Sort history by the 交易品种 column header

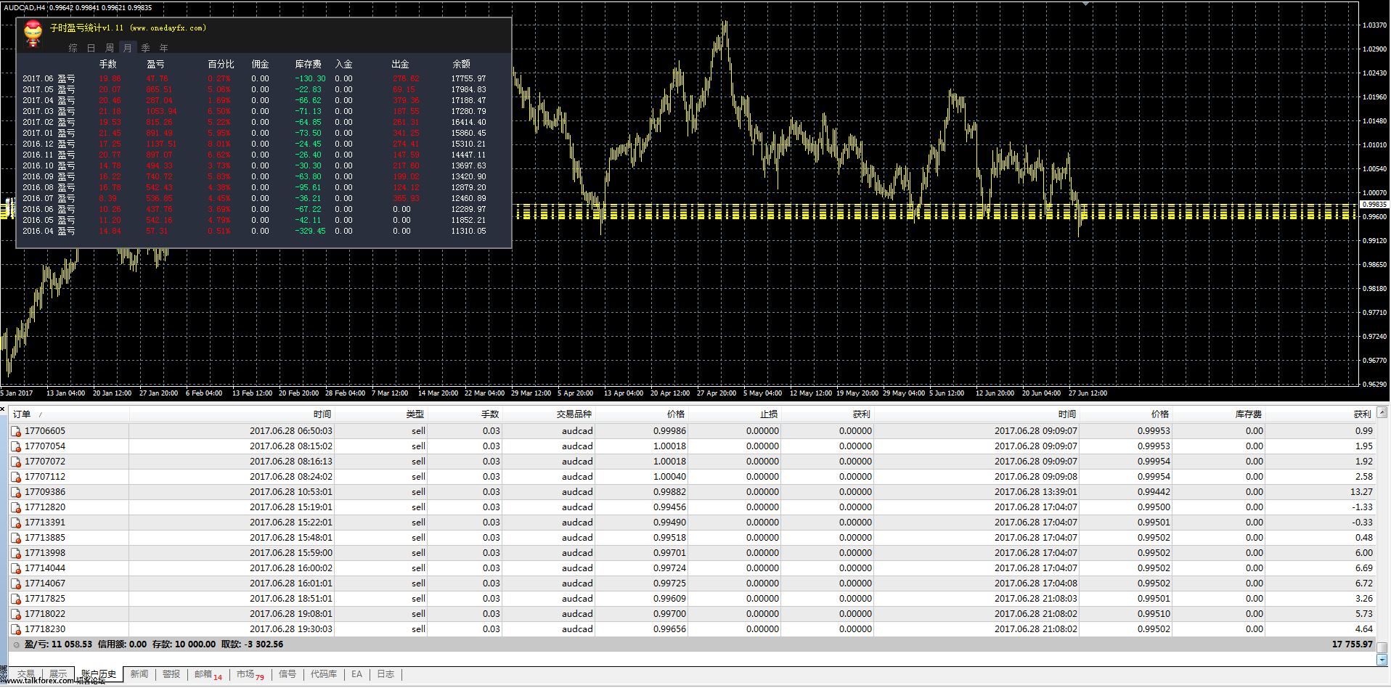pos(549,414)
